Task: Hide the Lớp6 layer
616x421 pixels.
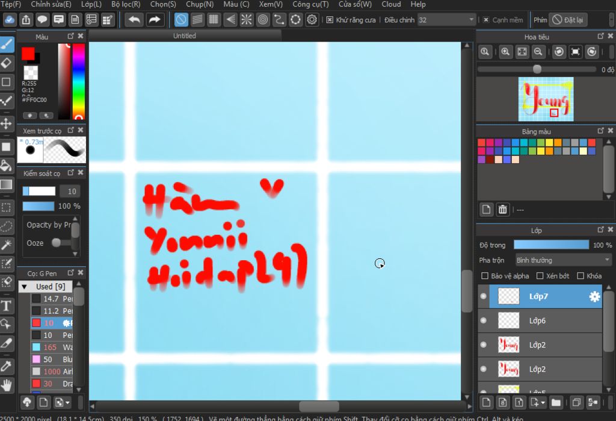Action: click(484, 320)
